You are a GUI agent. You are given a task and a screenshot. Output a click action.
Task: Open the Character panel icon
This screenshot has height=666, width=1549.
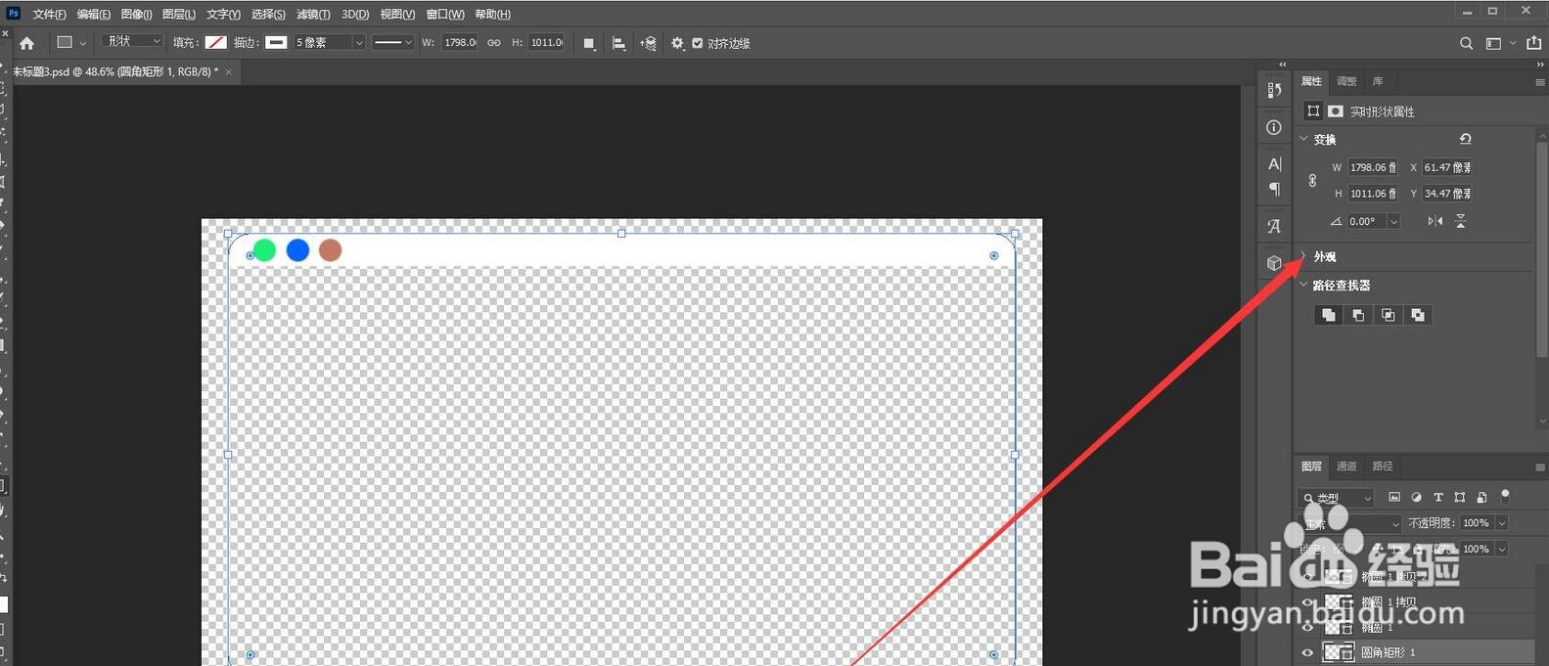[1274, 163]
